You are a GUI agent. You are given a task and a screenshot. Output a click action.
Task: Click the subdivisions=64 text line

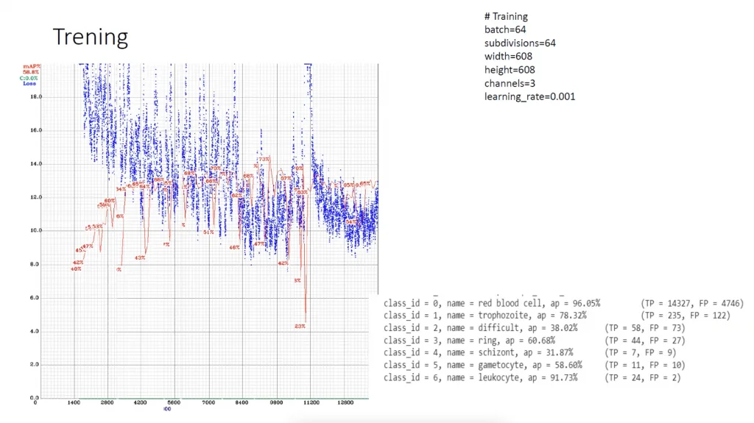(x=520, y=43)
